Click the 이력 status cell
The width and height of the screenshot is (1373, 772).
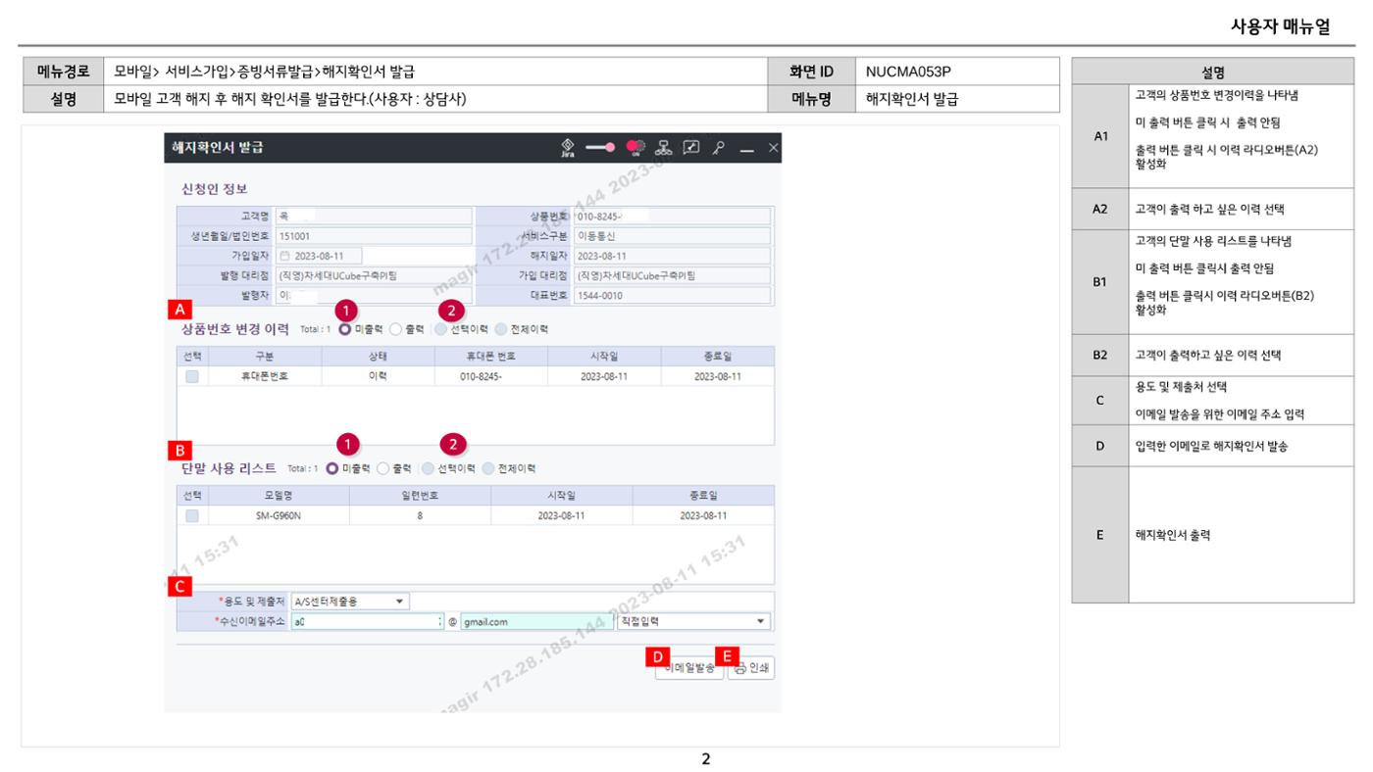378,375
